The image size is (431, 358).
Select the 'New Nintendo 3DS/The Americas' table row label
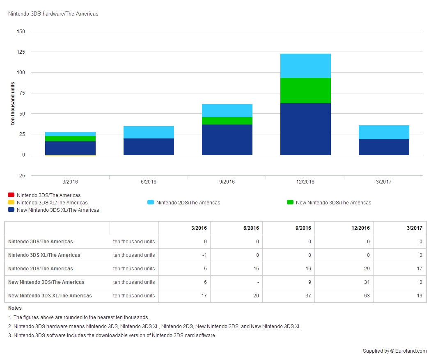coord(46,282)
